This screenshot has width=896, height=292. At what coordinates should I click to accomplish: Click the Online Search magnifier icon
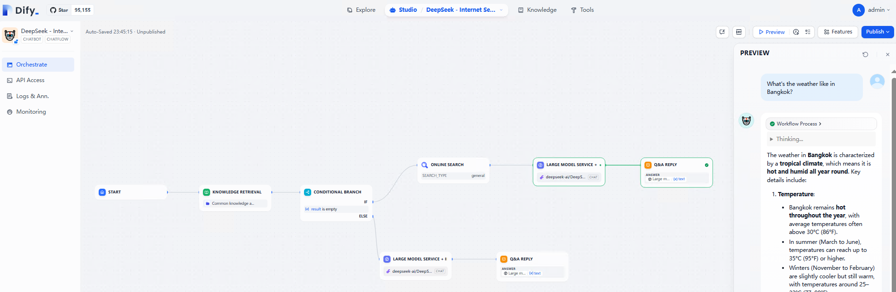pyautogui.click(x=425, y=165)
